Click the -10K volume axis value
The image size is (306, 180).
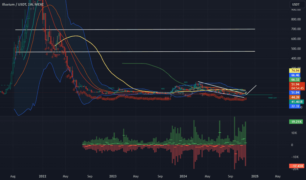[295, 157]
